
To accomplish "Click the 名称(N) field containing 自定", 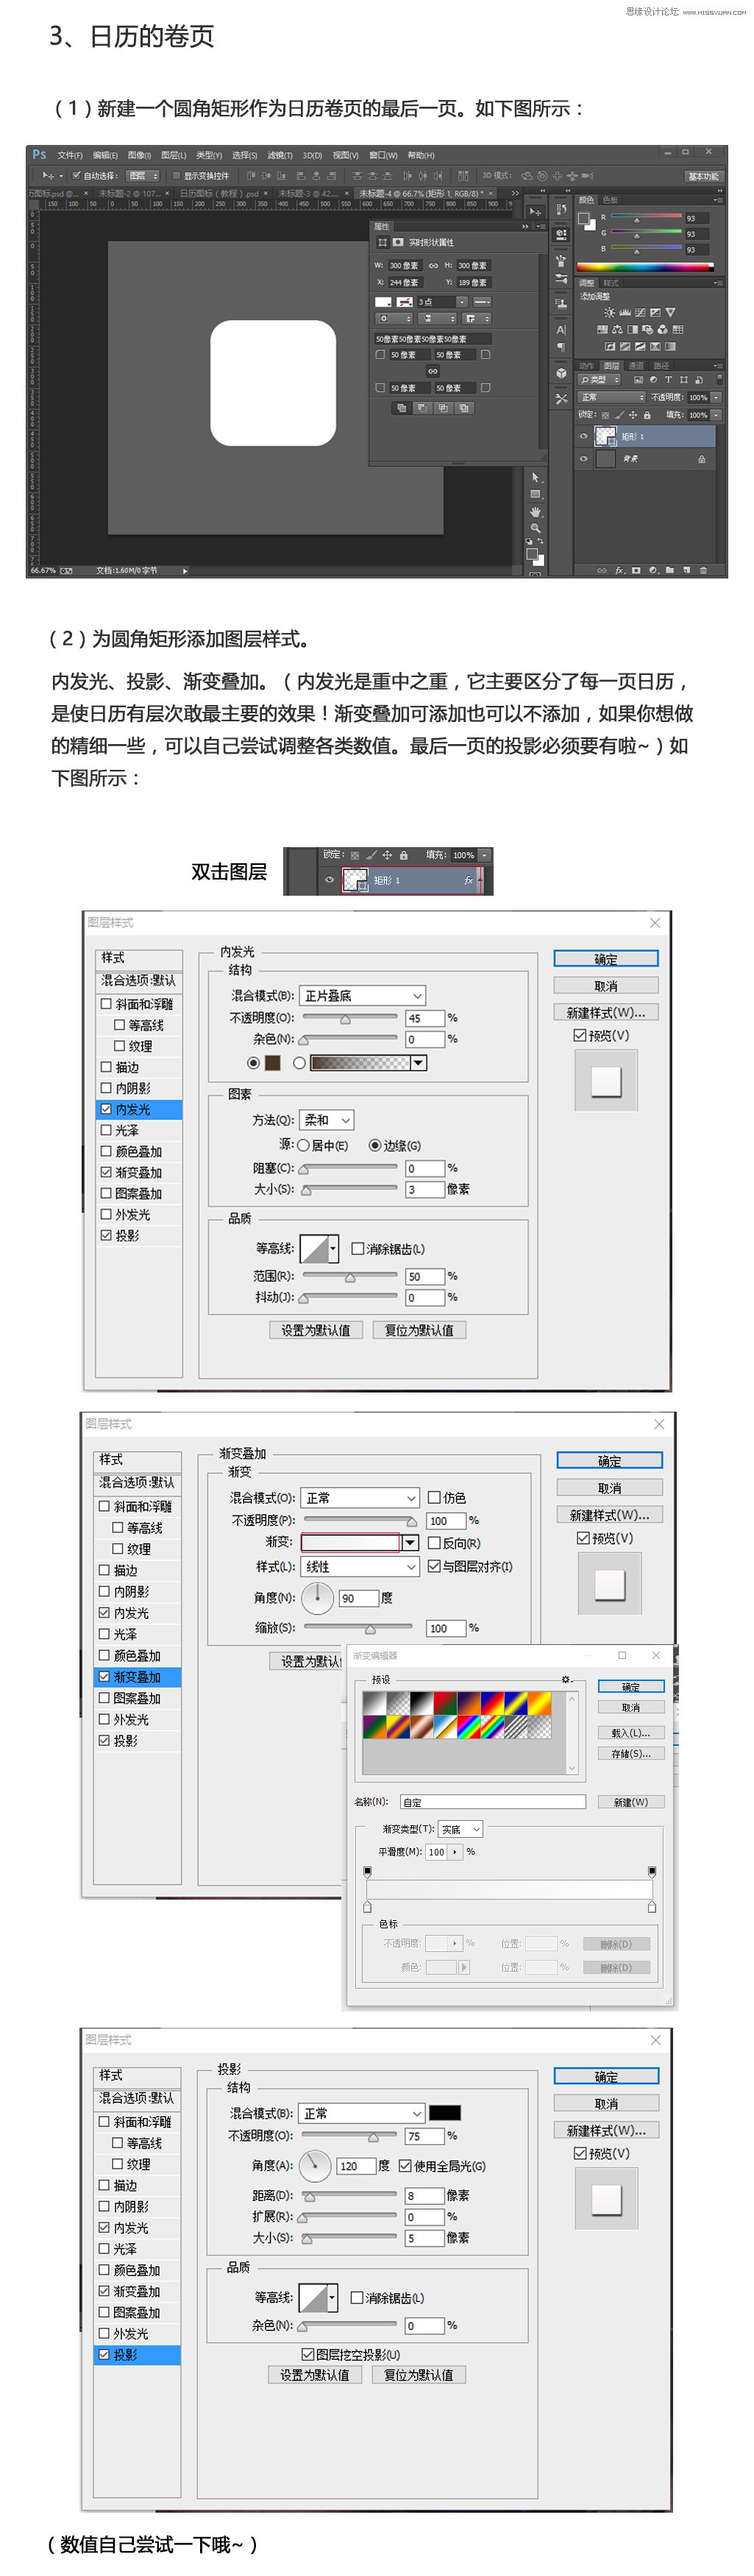I will click(x=493, y=1802).
